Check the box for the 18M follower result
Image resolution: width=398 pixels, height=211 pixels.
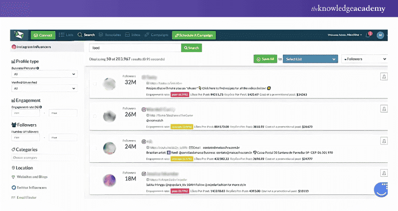point(96,180)
